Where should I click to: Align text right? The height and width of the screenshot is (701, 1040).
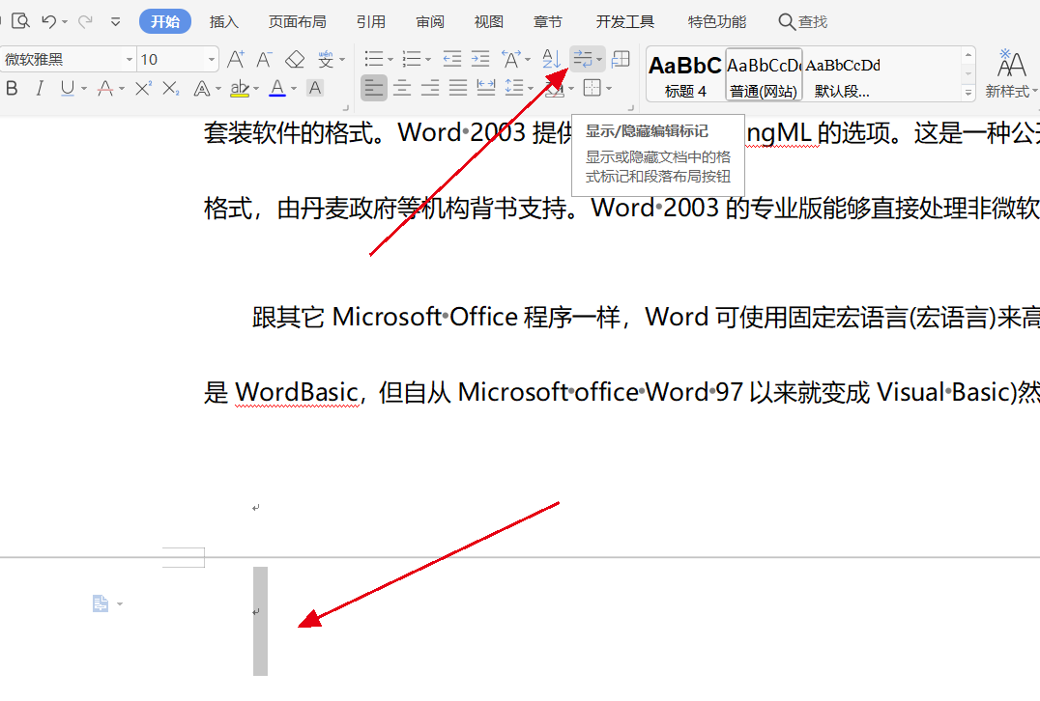(x=430, y=88)
